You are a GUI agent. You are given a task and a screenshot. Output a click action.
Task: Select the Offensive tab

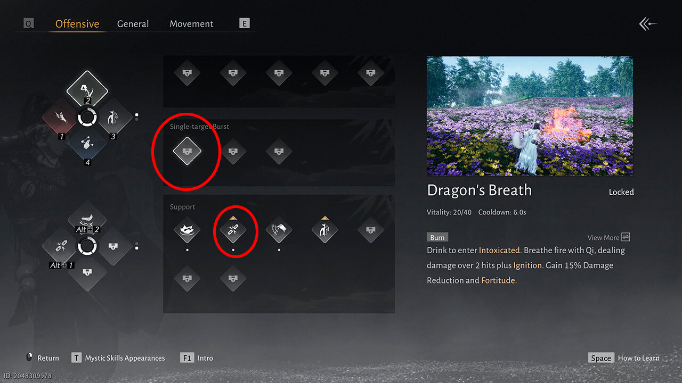[x=77, y=24]
